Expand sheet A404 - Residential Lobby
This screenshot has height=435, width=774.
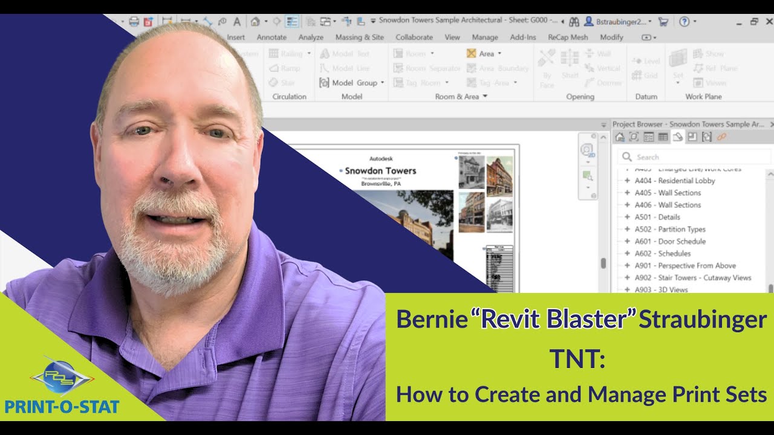coord(627,181)
